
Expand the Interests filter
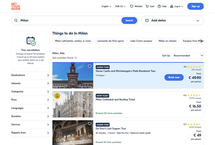click(30, 83)
